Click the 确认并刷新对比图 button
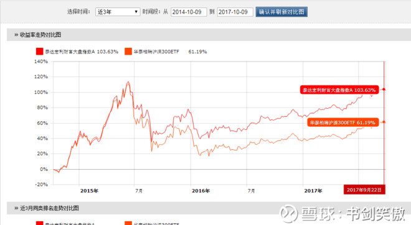The height and width of the screenshot is (225, 411). tap(281, 12)
